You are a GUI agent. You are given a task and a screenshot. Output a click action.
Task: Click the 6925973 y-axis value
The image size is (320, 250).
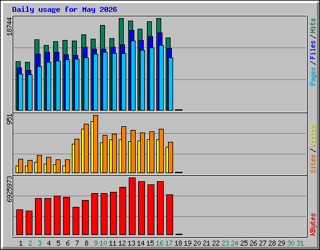[9, 189]
